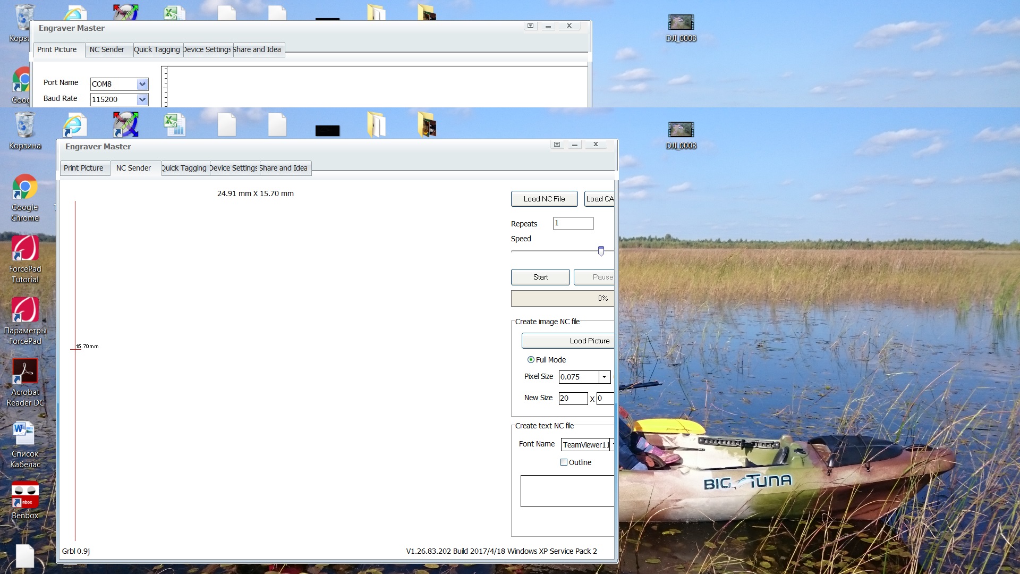The width and height of the screenshot is (1020, 574).
Task: Open the Port Name COM8 dropdown
Action: coord(142,84)
